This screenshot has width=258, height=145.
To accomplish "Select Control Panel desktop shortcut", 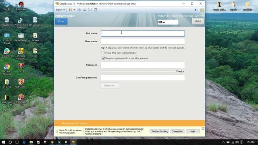I will 7,39.
